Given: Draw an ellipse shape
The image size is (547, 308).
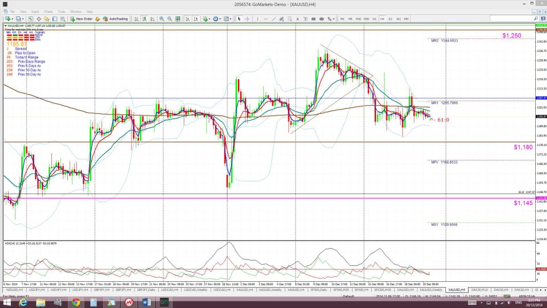Looking at the screenshot, I should pyautogui.click(x=322, y=19).
